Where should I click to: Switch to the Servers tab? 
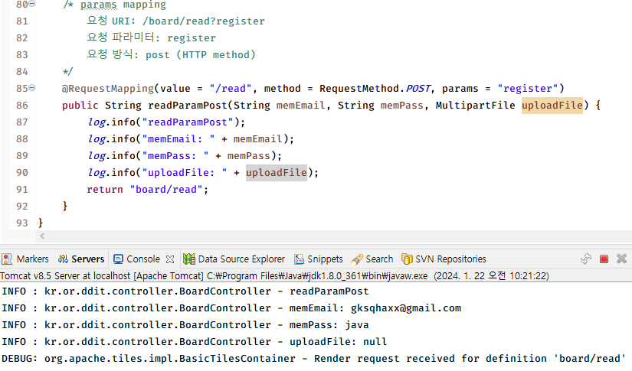pos(81,259)
